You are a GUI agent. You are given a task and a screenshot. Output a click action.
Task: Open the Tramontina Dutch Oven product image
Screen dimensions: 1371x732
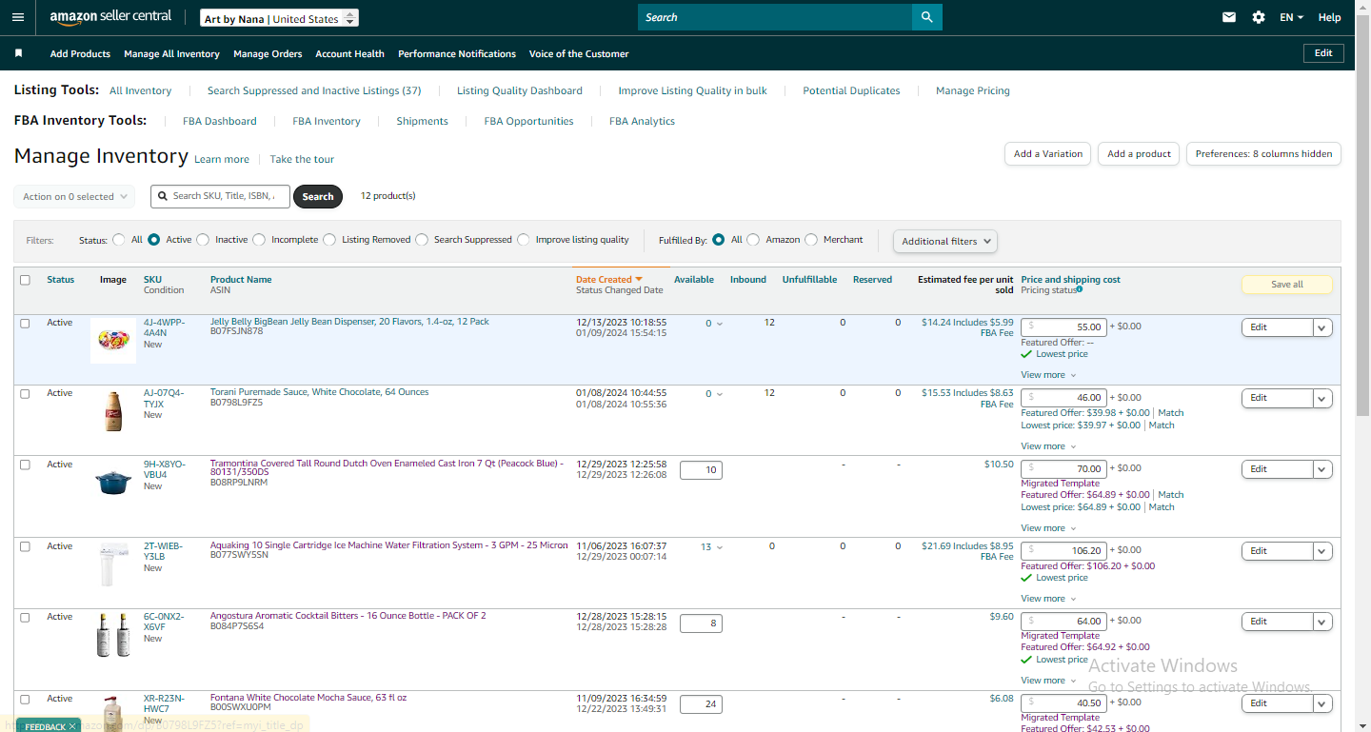point(113,483)
